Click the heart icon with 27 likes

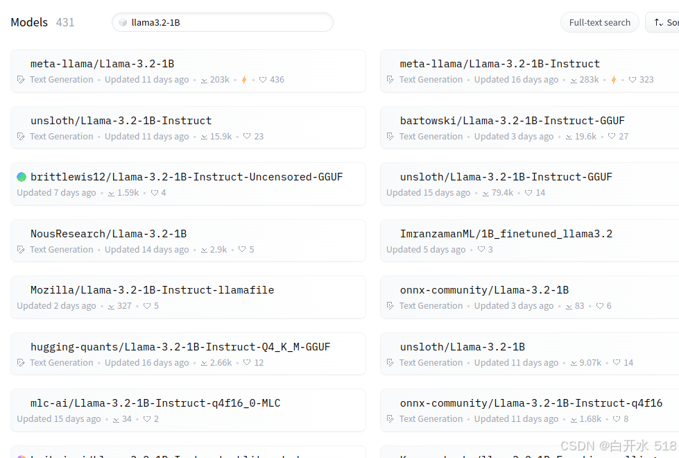tap(612, 136)
